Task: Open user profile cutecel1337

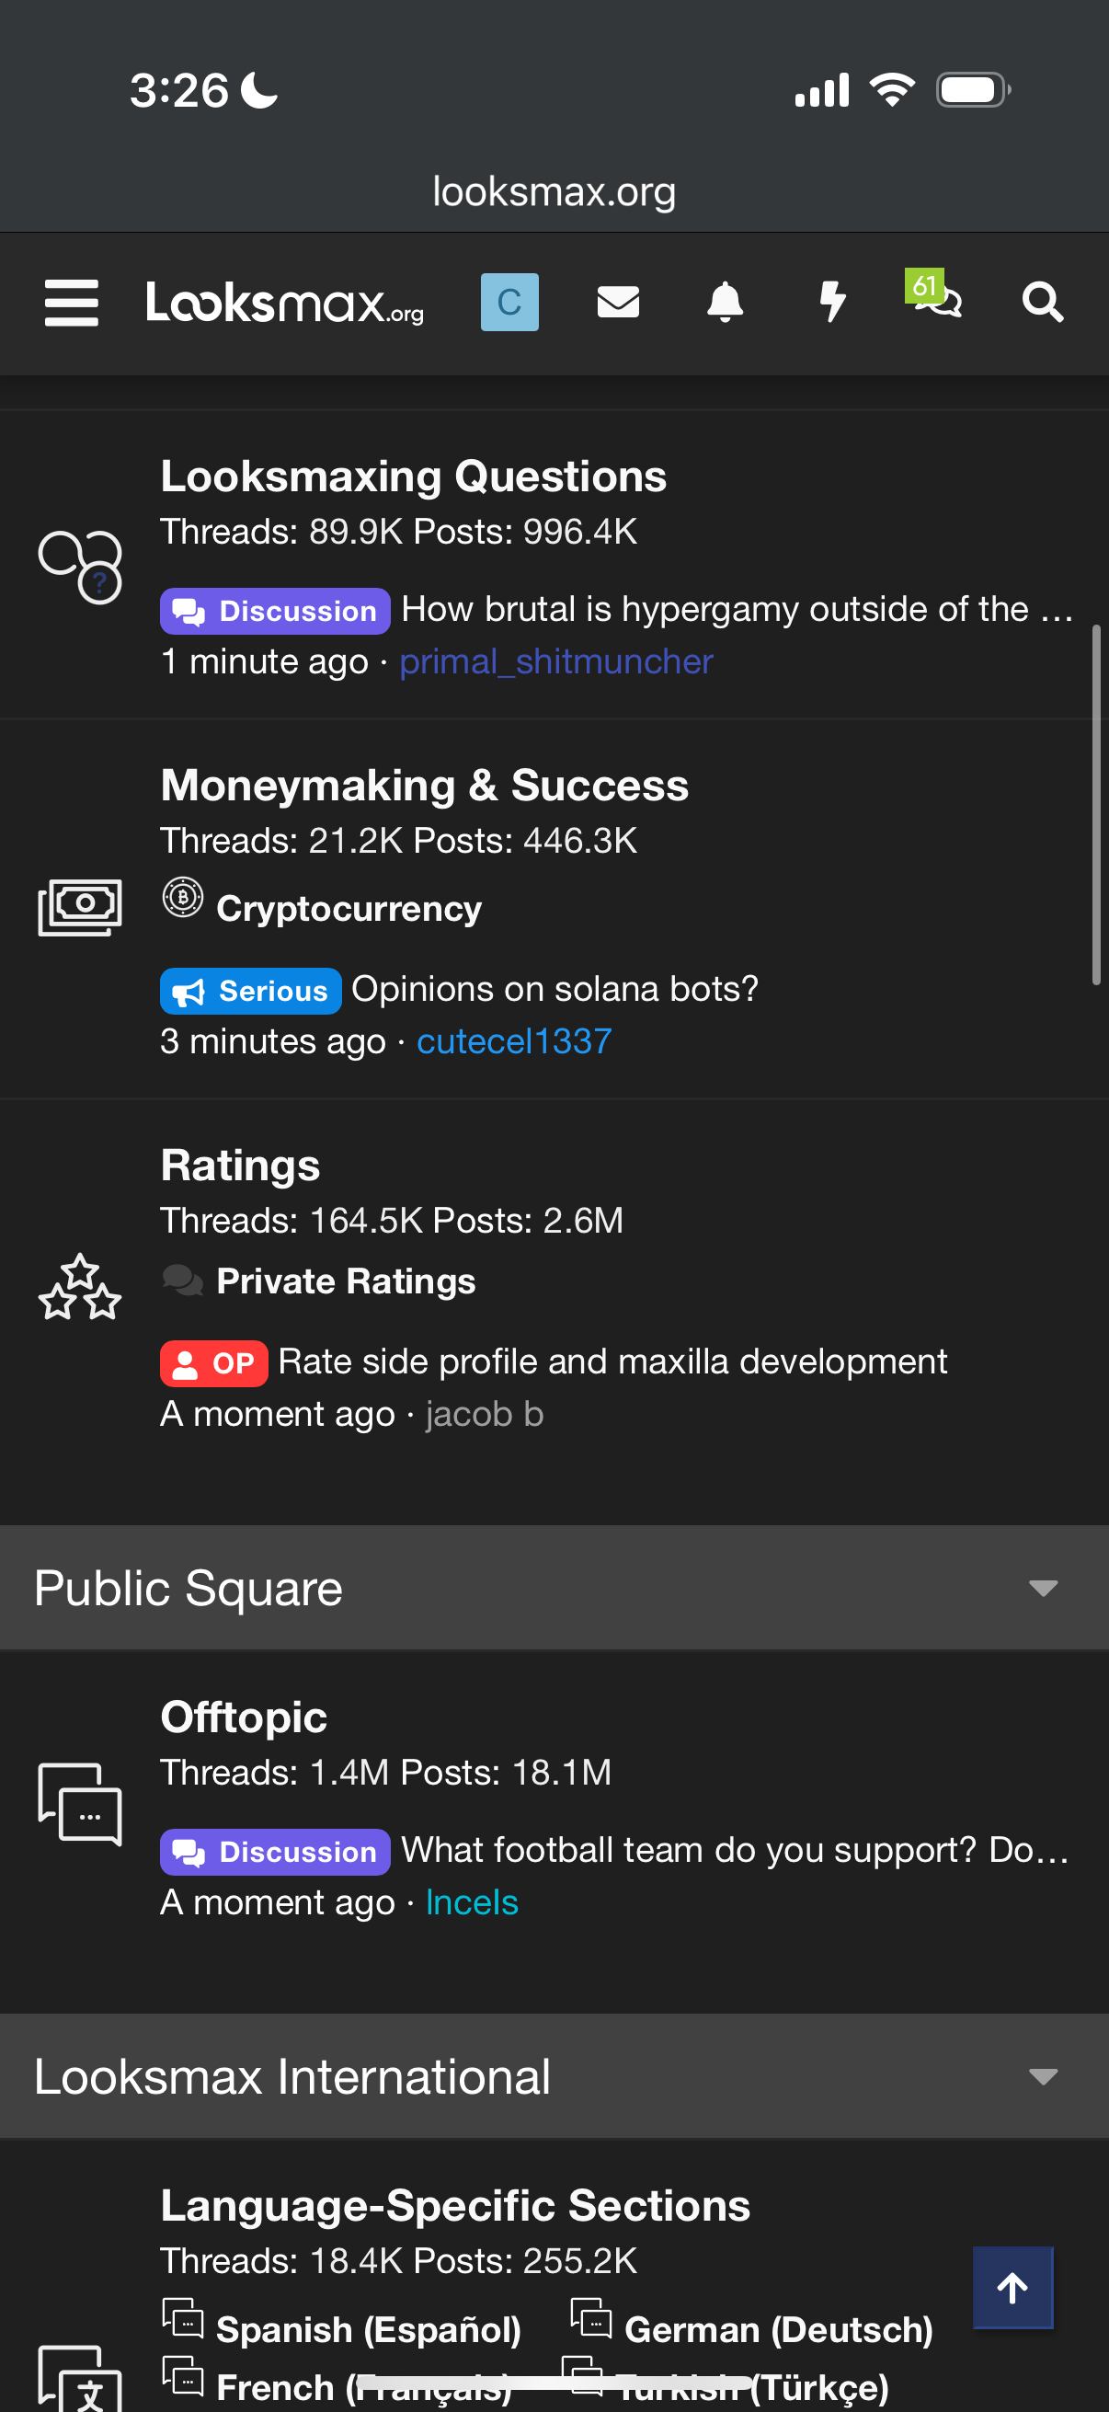Action: pos(514,1041)
